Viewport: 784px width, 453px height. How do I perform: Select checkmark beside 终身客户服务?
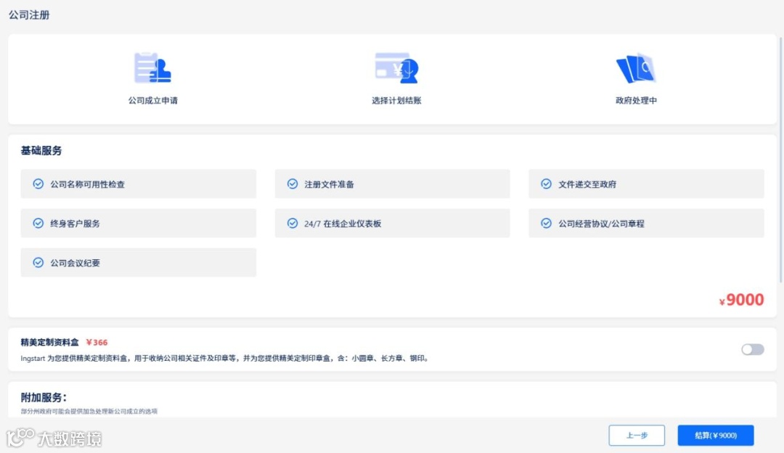click(39, 223)
